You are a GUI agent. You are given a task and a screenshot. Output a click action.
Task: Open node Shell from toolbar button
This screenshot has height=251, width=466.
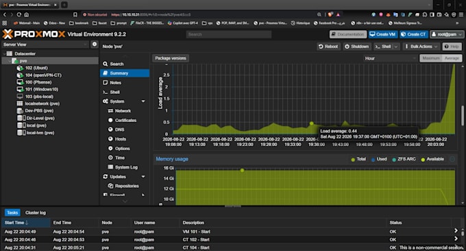pyautogui.click(x=383, y=47)
